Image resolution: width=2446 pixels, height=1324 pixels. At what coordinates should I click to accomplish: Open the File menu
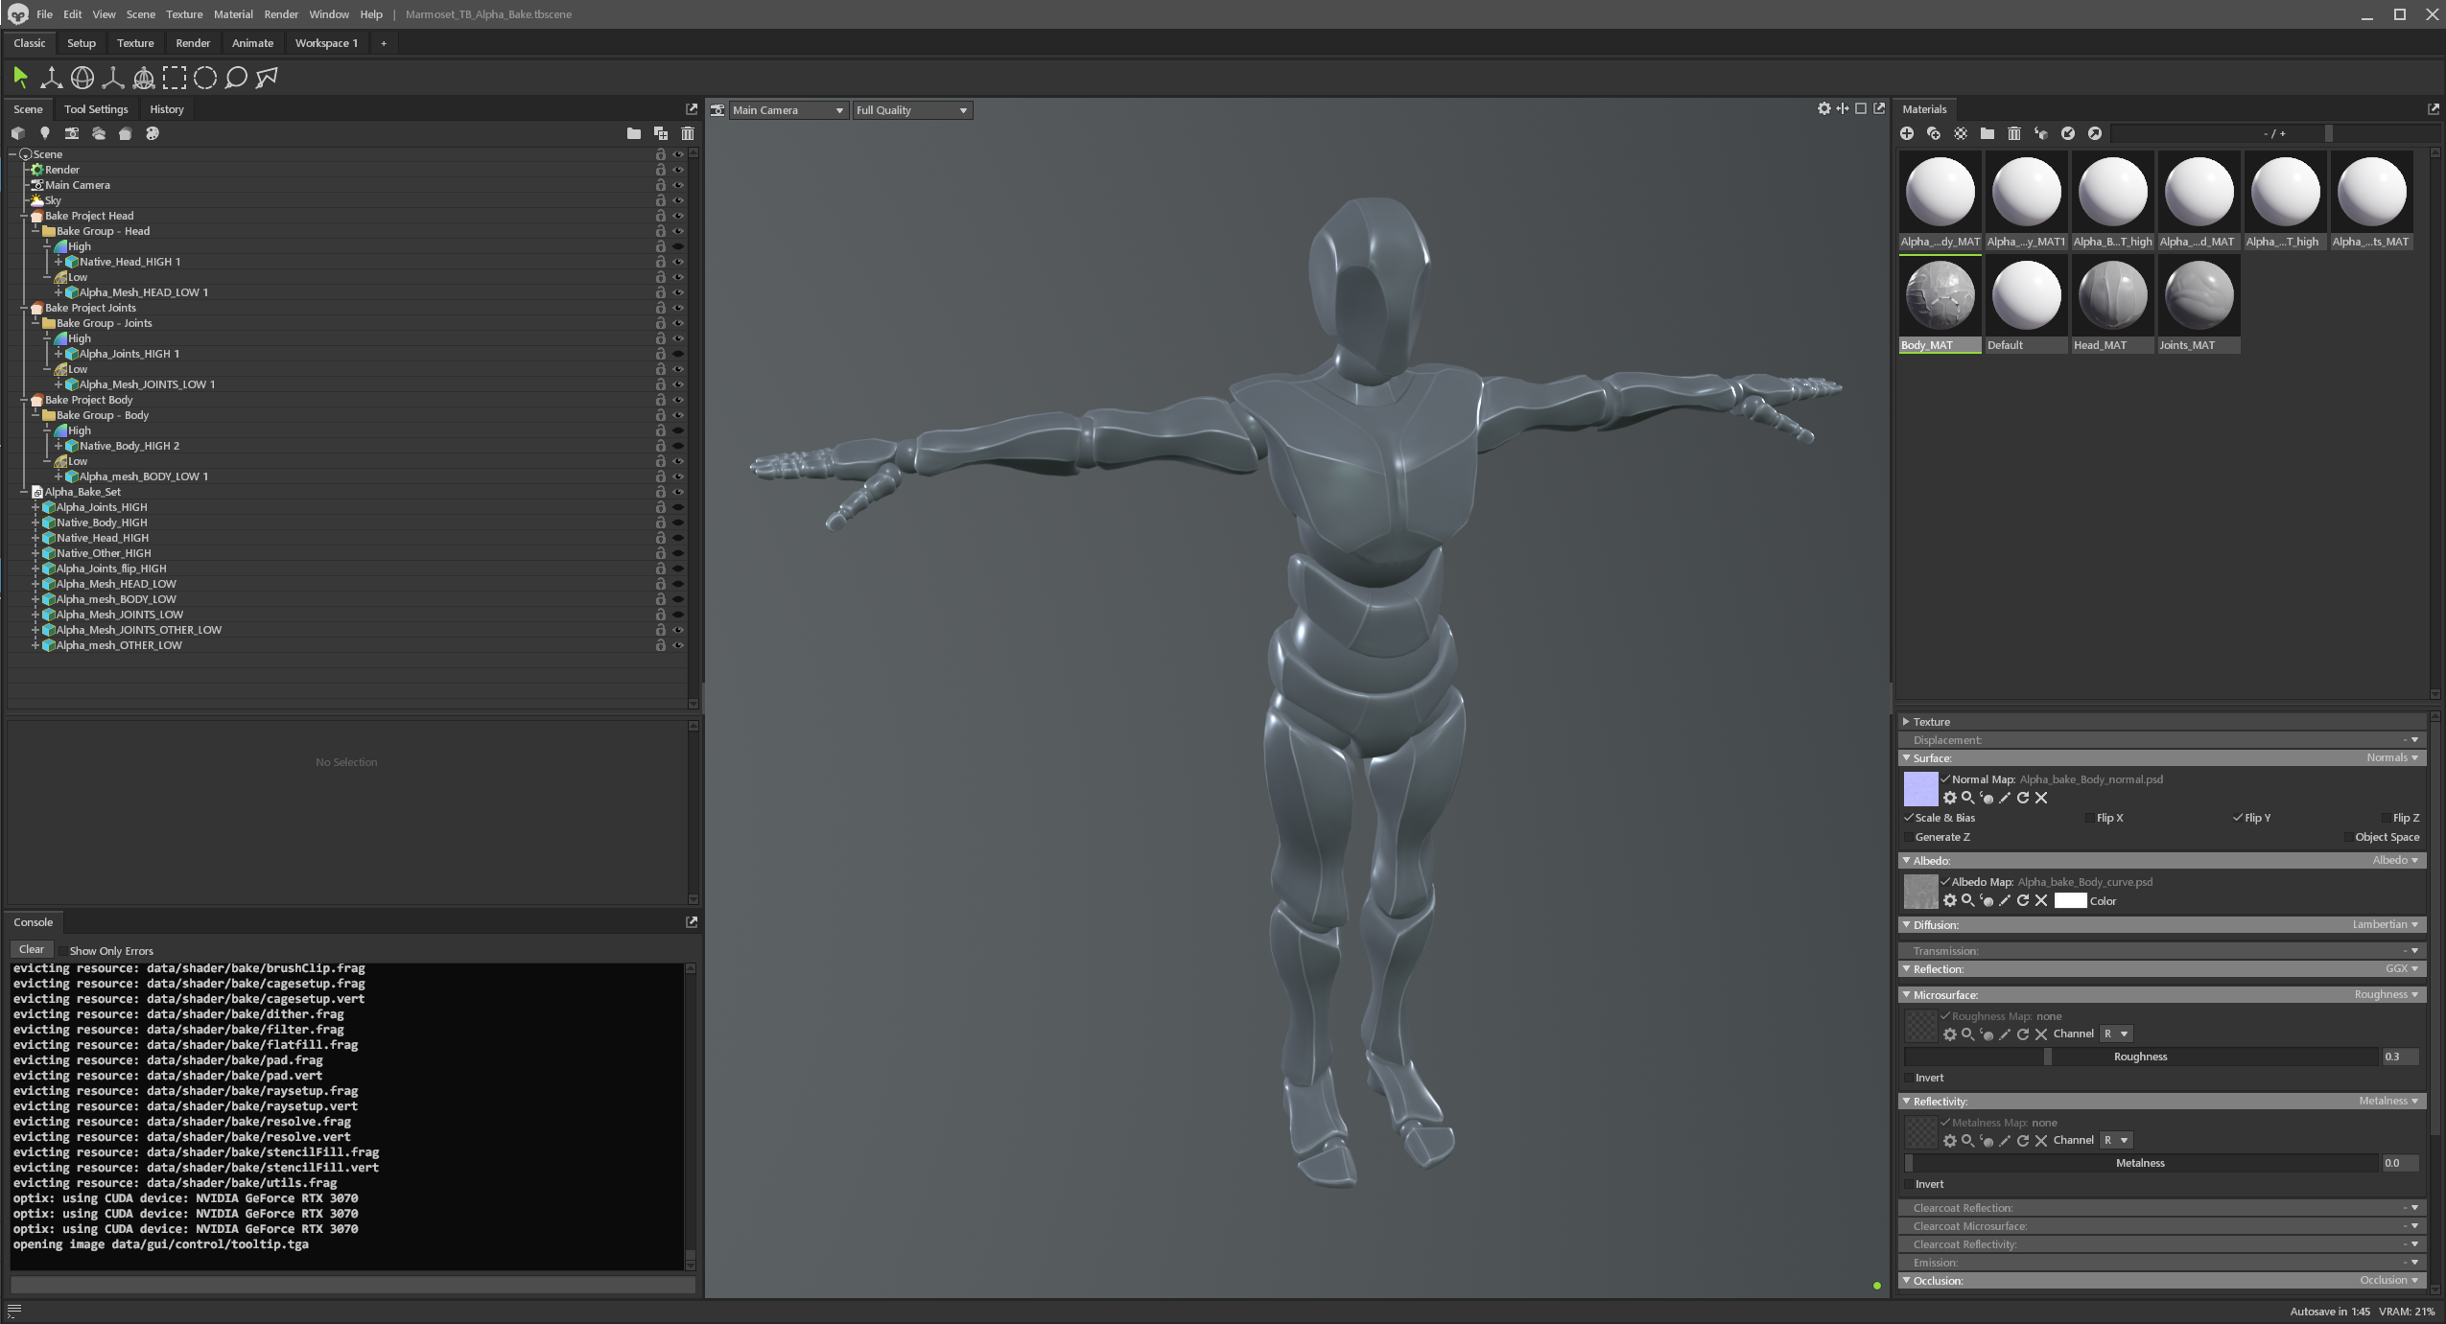click(44, 14)
